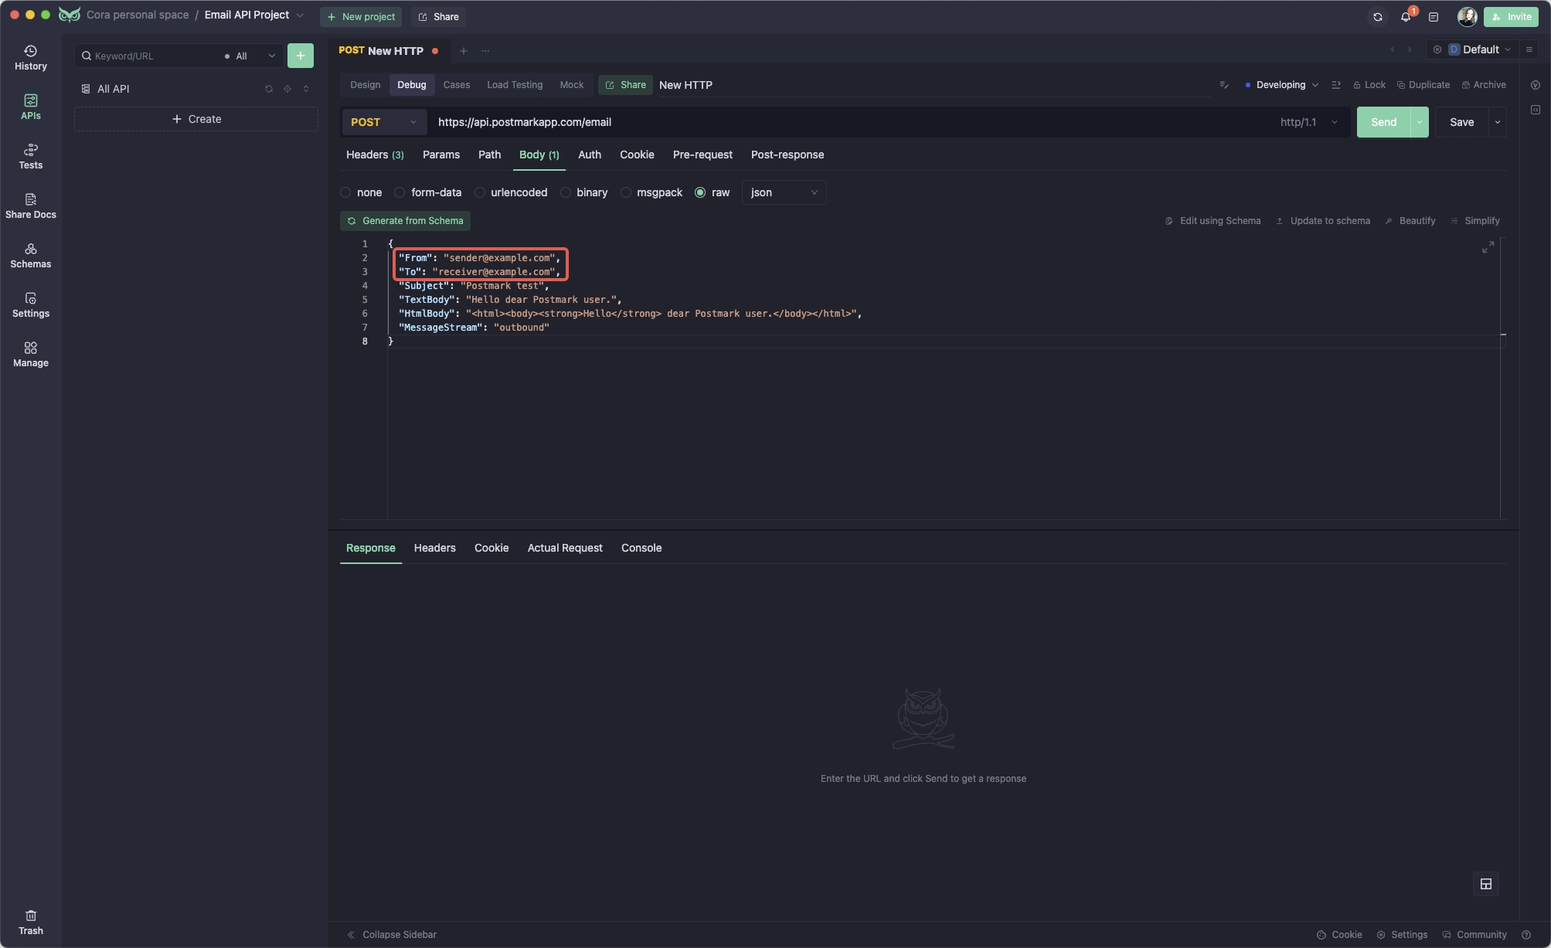1551x948 pixels.
Task: Open the APIs section in sidebar
Action: [31, 107]
